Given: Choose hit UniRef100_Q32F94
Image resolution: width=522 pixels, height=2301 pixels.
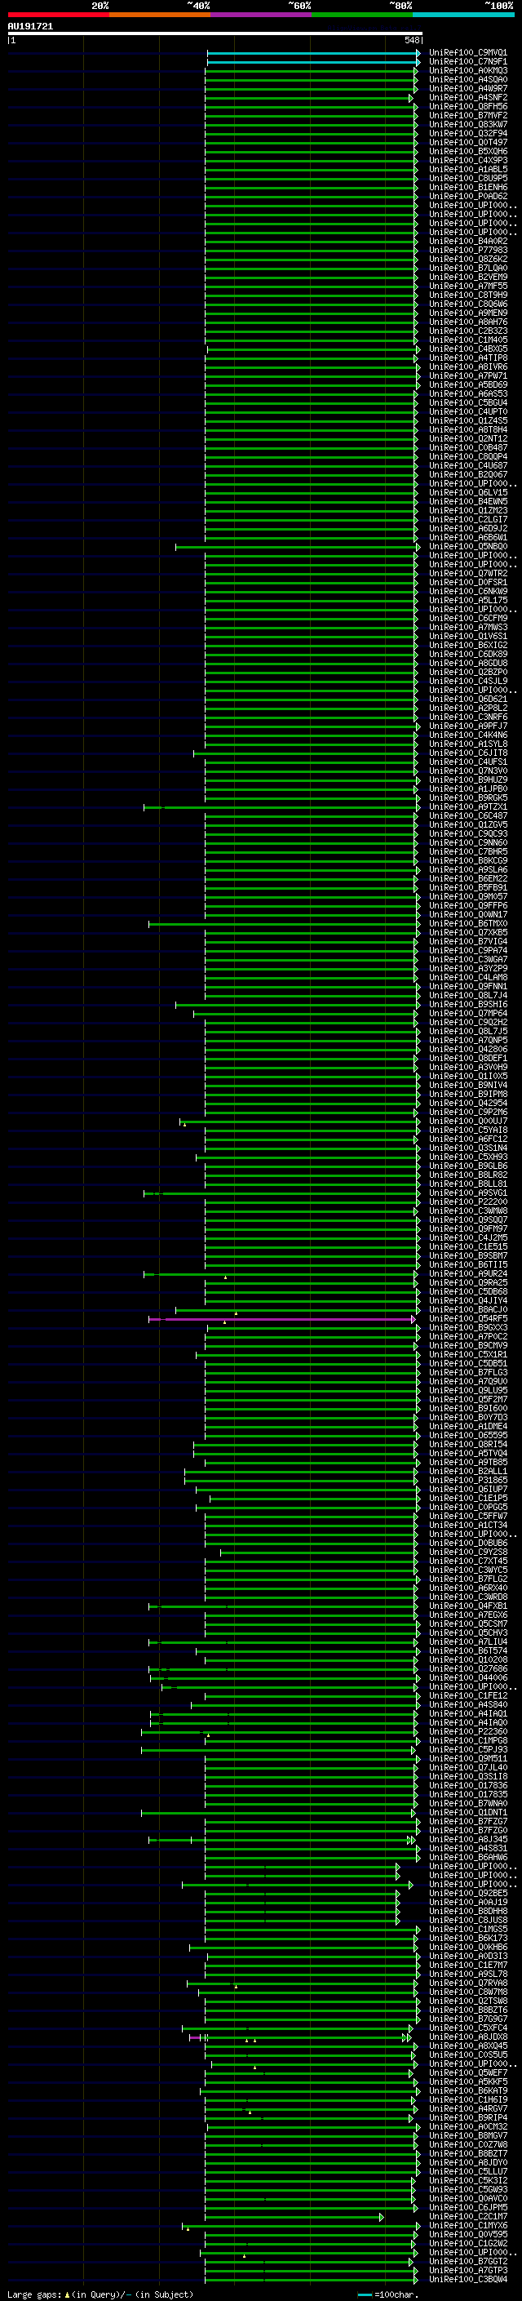Looking at the screenshot, I should pos(468,133).
